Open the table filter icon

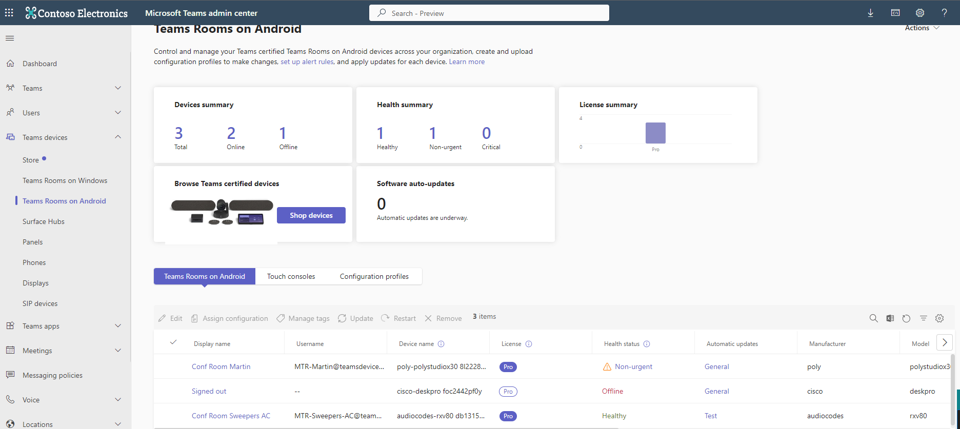coord(923,318)
